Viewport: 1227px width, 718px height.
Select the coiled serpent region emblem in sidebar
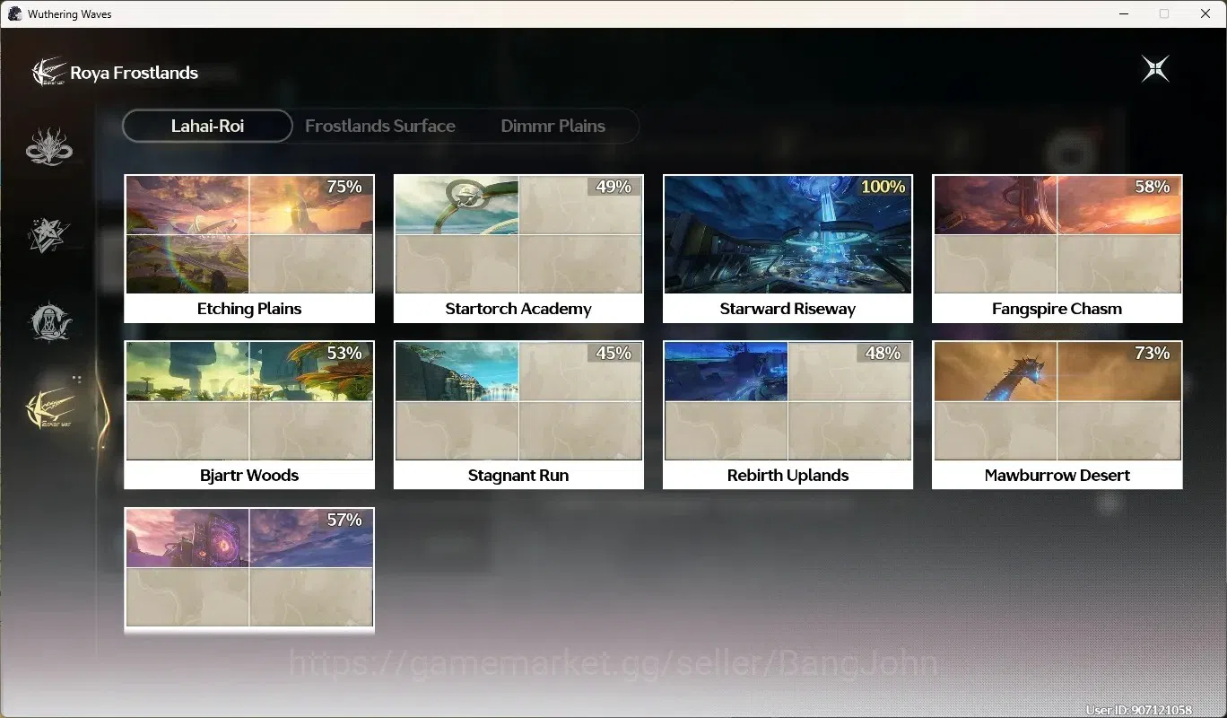tap(49, 147)
